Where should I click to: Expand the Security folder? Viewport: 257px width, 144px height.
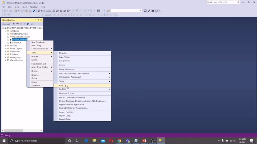(x=6, y=45)
